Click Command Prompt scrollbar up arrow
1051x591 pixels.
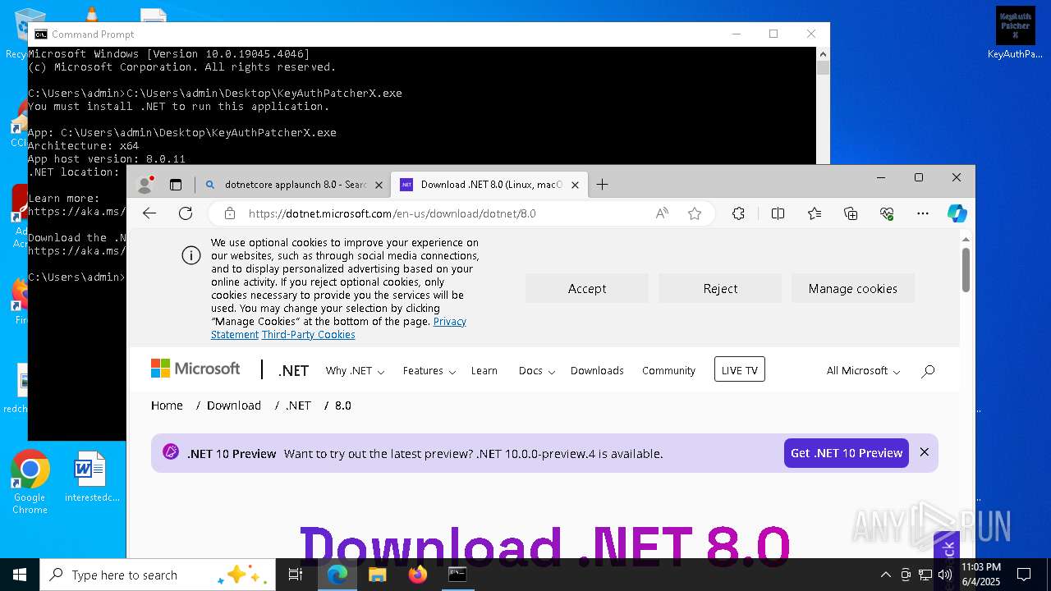(823, 53)
